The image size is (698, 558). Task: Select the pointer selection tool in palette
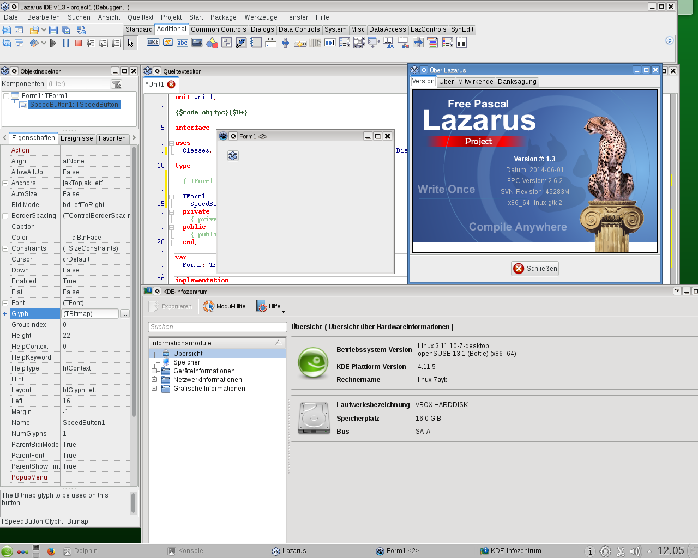pos(130,43)
